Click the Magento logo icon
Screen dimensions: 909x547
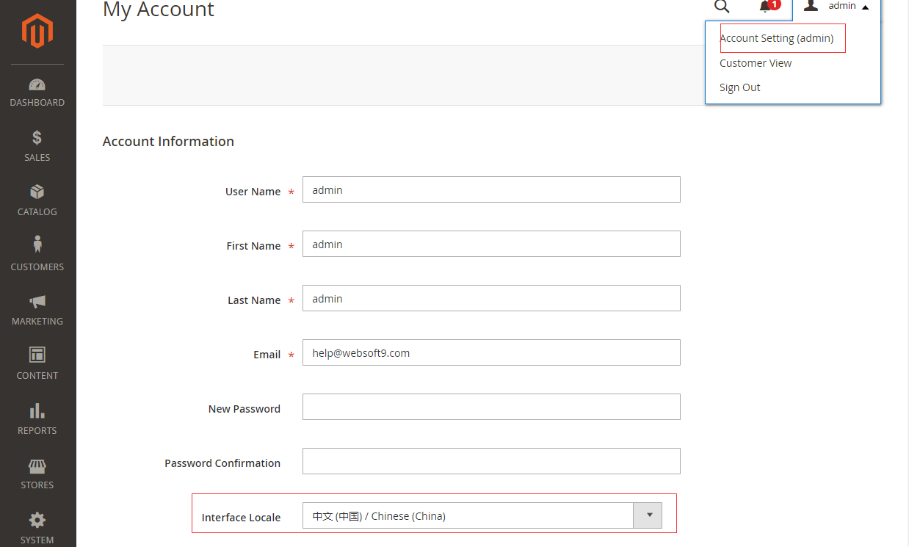pyautogui.click(x=37, y=31)
